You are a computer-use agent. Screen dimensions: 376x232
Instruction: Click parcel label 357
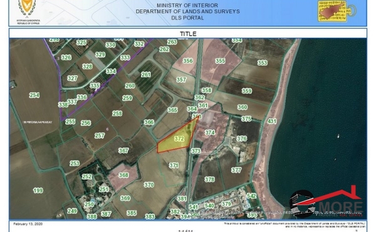coord(181,80)
